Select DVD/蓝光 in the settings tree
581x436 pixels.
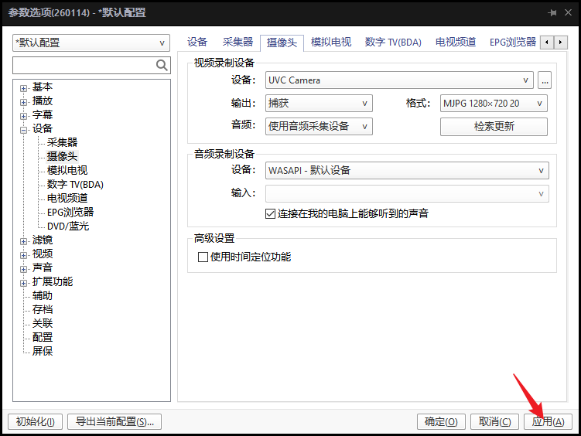(68, 226)
